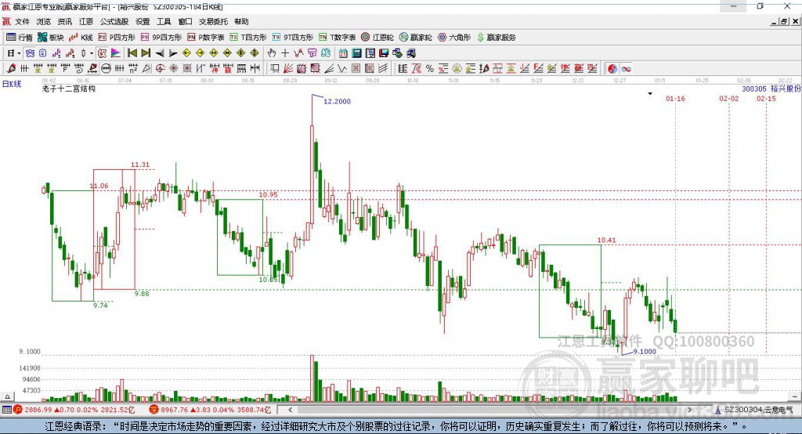Select the angle triangle ruler tool
Image resolution: width=802 pixels, height=434 pixels.
pyautogui.click(x=146, y=69)
